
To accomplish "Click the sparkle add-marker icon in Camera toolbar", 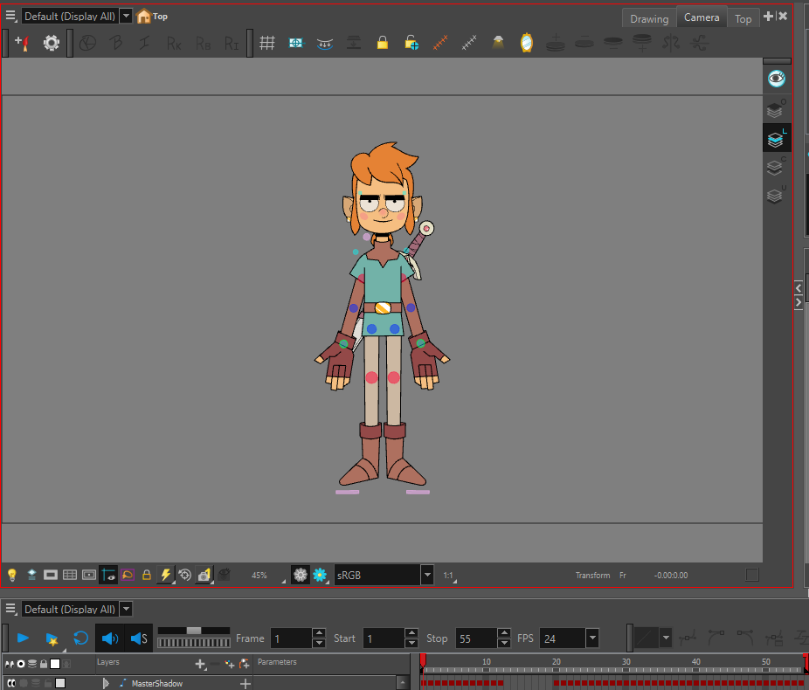I will click(x=22, y=43).
